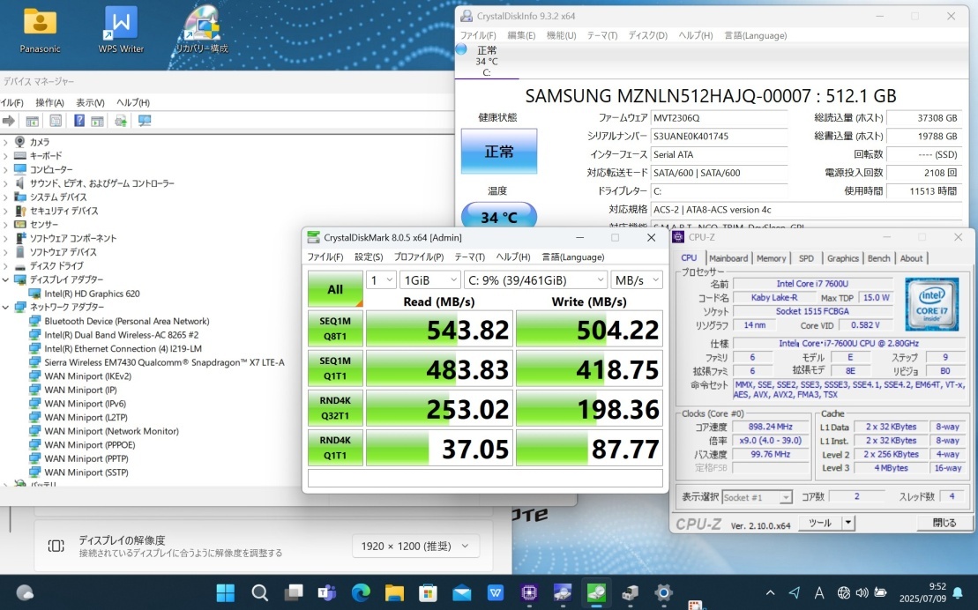
Task: Open プロファイル(P) menu in CrystalDiskMark
Action: click(419, 257)
